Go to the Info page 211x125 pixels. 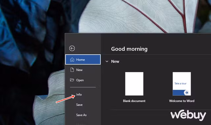click(x=79, y=94)
